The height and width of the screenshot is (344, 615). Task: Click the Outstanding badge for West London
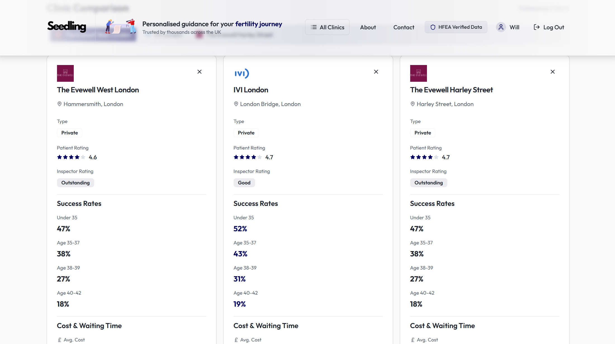[x=75, y=183]
